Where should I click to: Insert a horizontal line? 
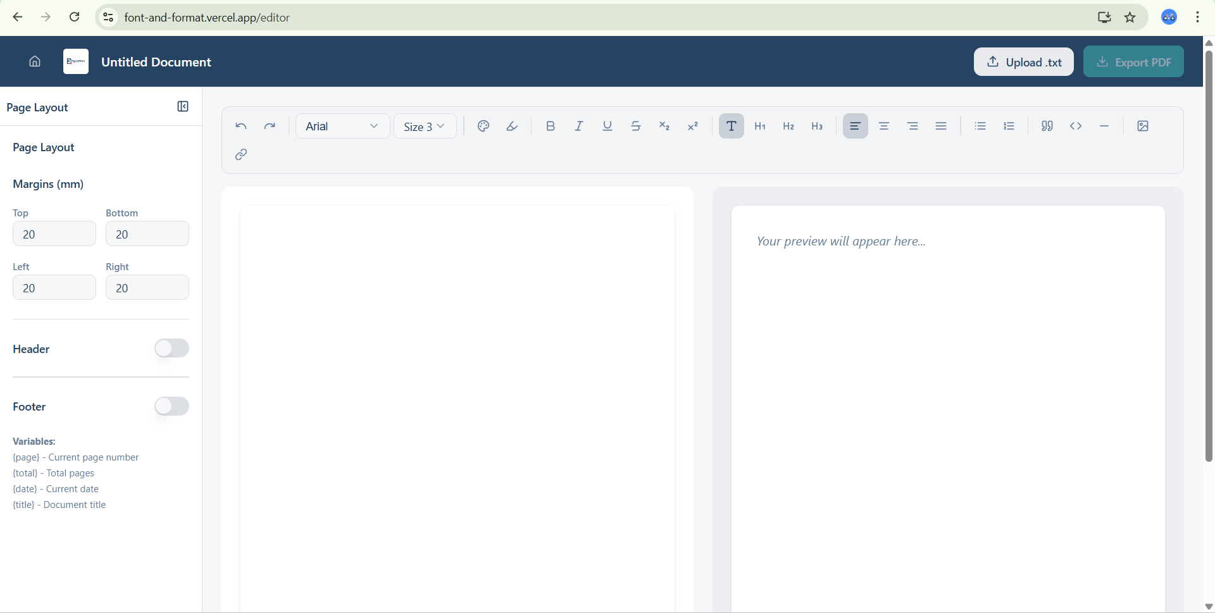pyautogui.click(x=1104, y=126)
